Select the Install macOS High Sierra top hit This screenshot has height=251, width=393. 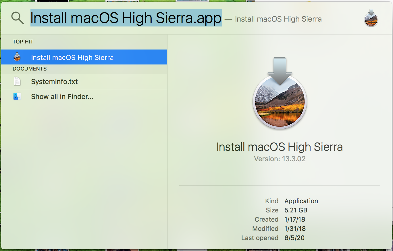click(84, 57)
